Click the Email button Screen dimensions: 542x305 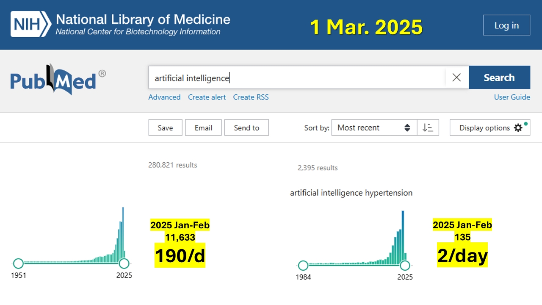[x=203, y=128]
